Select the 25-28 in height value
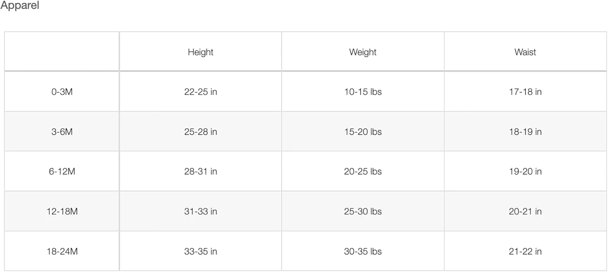608x272 pixels. click(x=200, y=132)
